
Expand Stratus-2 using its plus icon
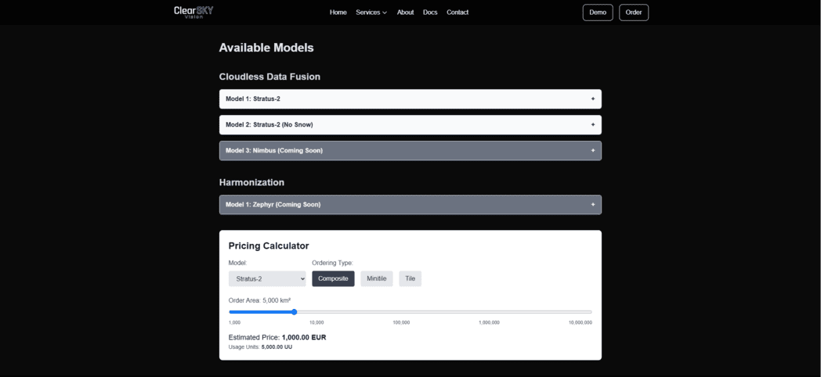[x=592, y=99]
